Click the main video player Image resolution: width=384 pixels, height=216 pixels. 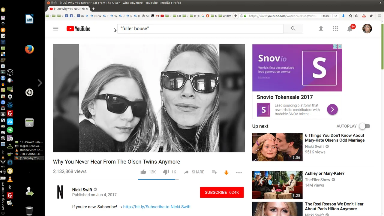point(149,98)
